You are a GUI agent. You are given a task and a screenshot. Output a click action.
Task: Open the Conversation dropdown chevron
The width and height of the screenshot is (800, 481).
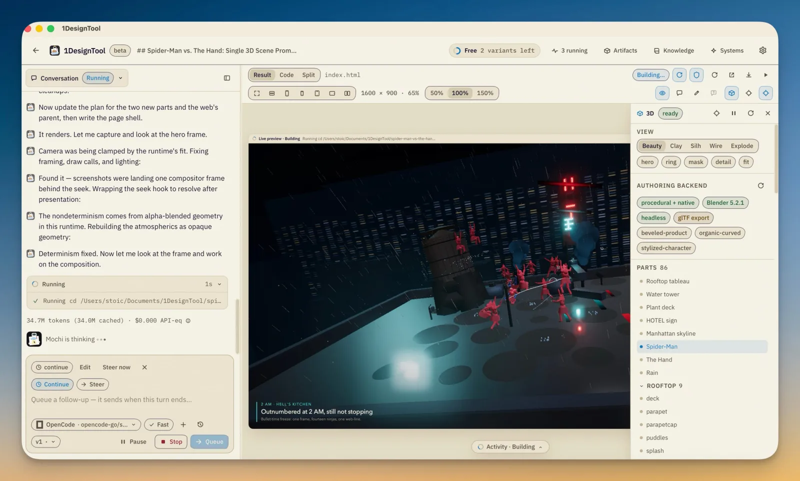120,78
